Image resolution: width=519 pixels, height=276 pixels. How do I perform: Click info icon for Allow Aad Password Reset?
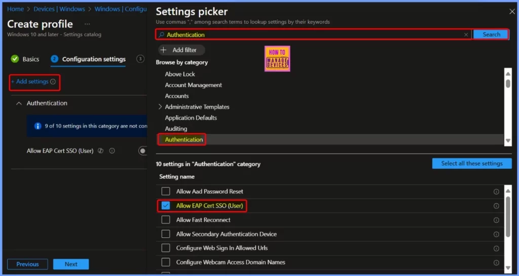(x=496, y=191)
